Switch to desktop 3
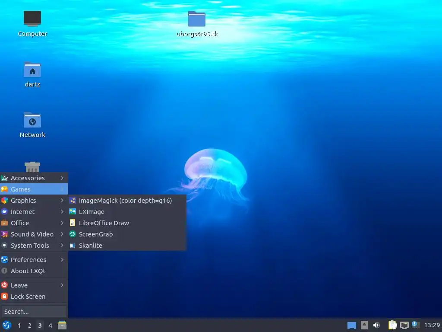 pyautogui.click(x=40, y=326)
